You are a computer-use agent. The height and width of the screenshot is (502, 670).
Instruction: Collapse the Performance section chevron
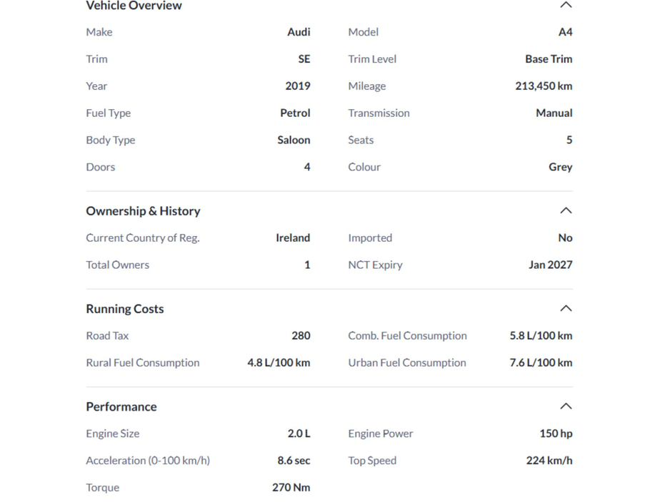click(x=566, y=406)
